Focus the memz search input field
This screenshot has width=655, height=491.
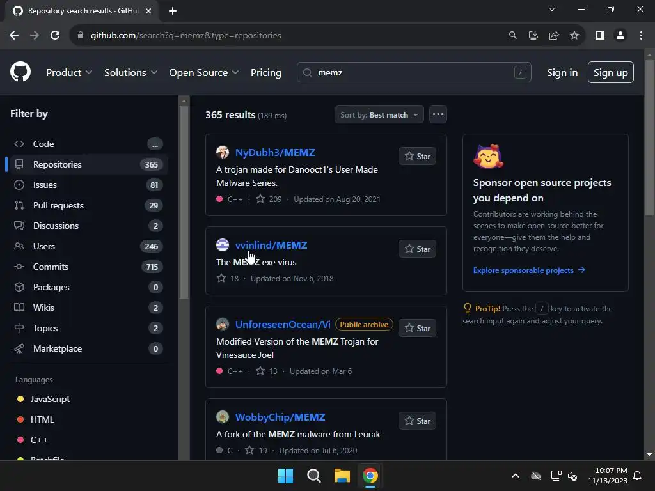pos(414,73)
